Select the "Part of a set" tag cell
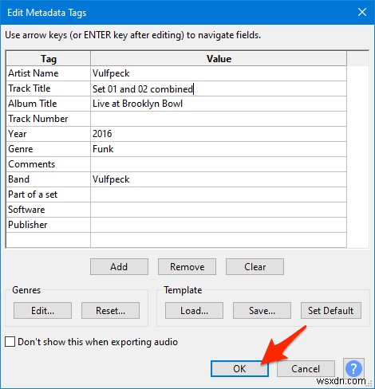The height and width of the screenshot is (389, 375). point(48,194)
